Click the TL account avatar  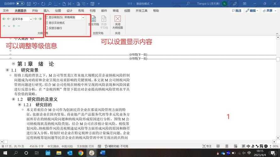tap(224, 3)
